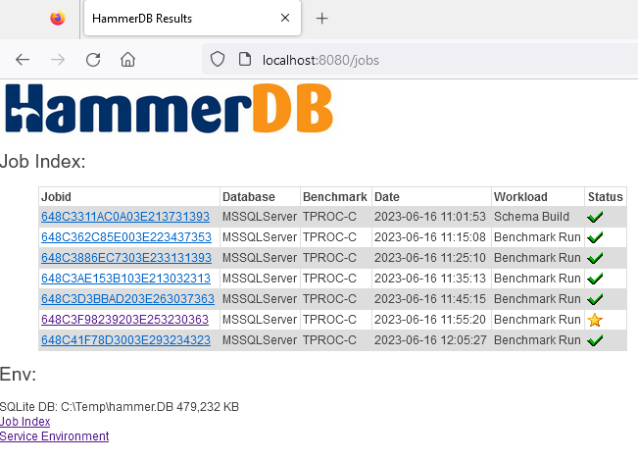Click the tracking protection shield icon
The image size is (638, 460).
pos(218,59)
